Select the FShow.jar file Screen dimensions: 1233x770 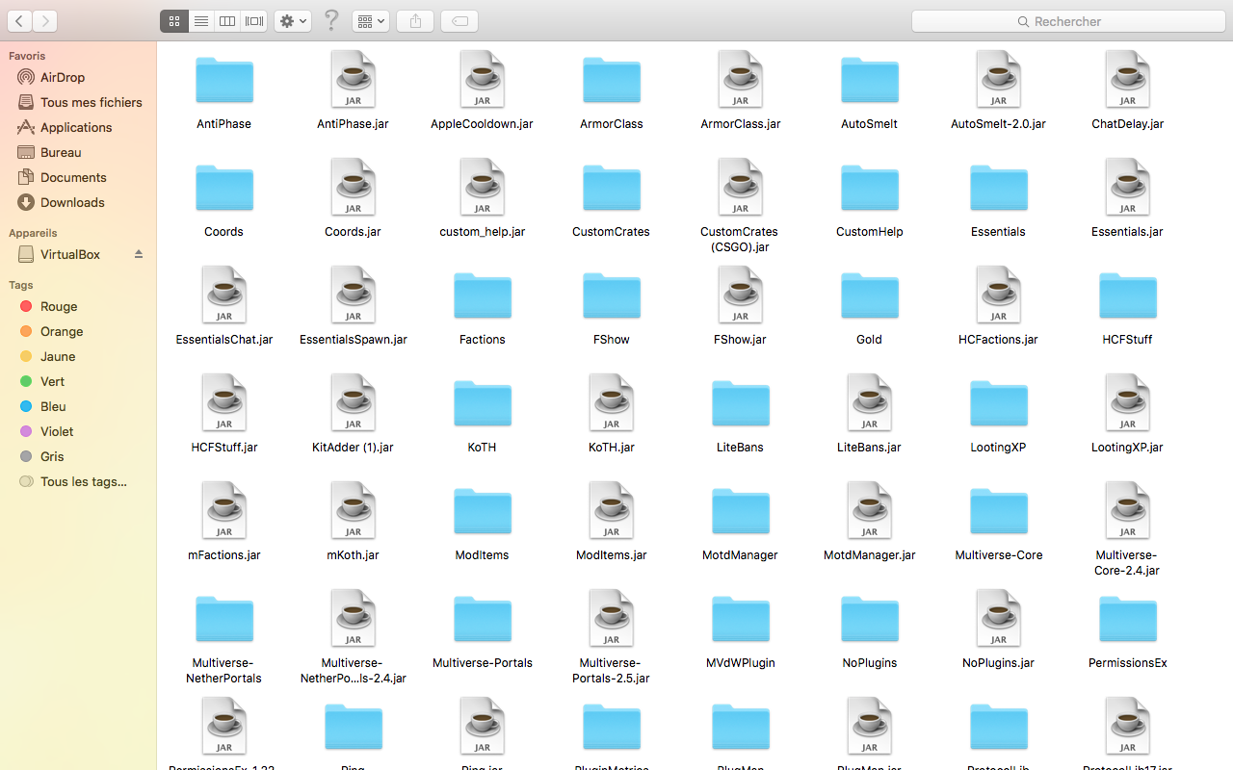coord(741,295)
